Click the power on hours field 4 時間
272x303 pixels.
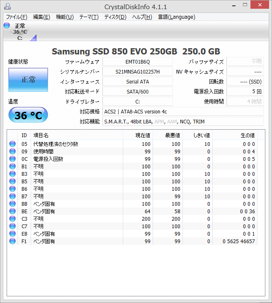(245, 102)
